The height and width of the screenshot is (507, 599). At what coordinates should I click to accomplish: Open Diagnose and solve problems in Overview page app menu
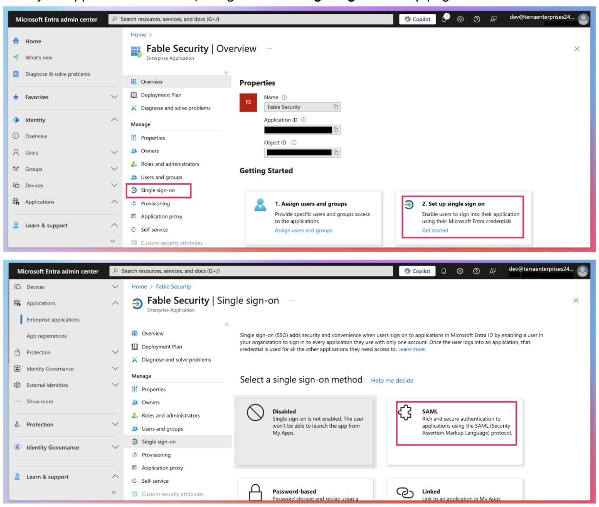(x=176, y=108)
